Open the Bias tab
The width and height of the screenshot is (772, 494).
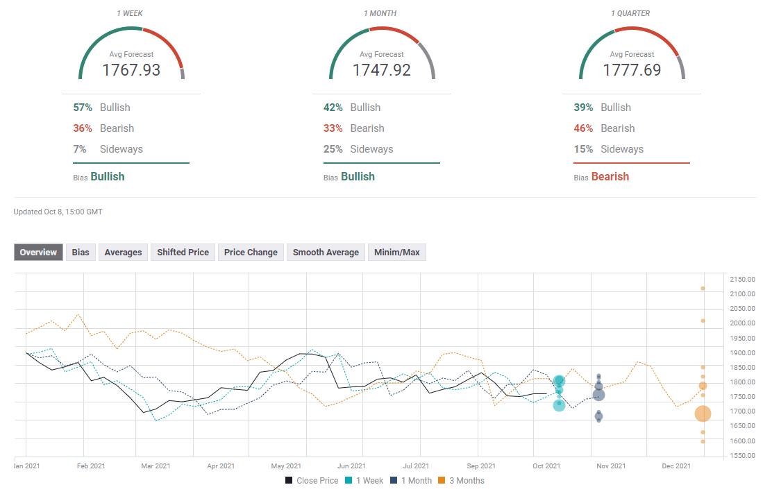pyautogui.click(x=81, y=253)
